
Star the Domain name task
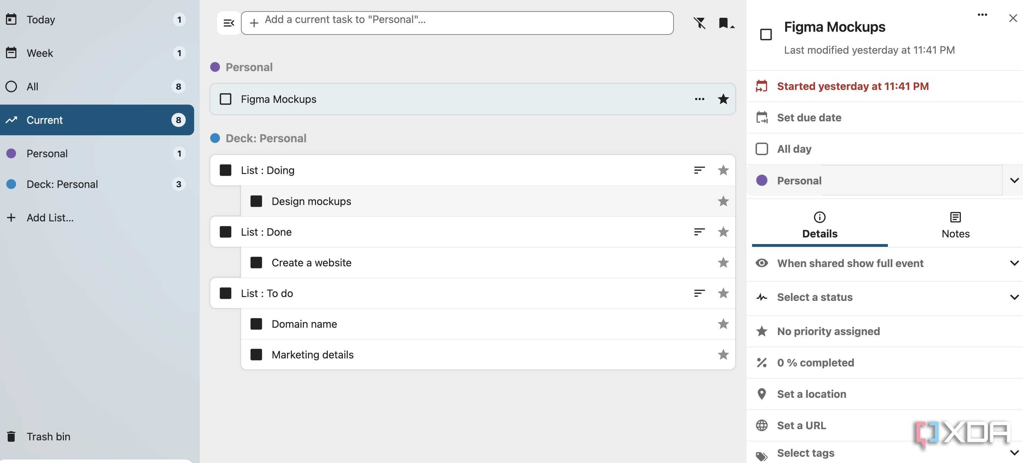coord(723,324)
